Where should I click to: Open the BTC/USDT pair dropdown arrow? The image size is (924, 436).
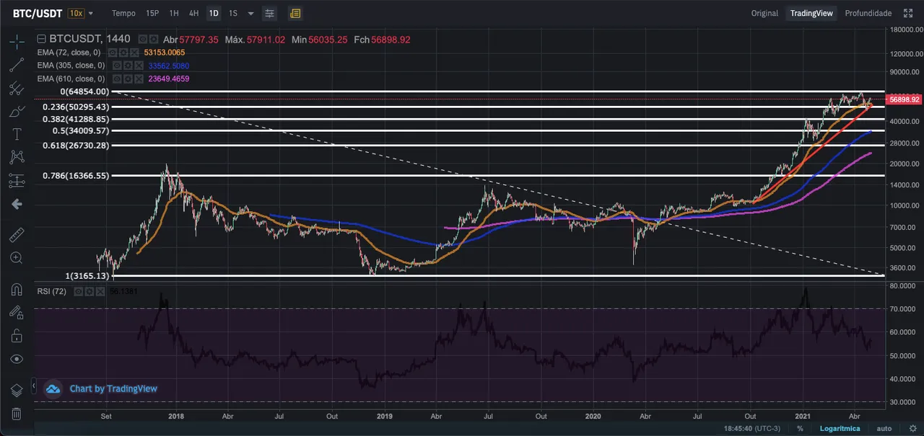click(90, 13)
